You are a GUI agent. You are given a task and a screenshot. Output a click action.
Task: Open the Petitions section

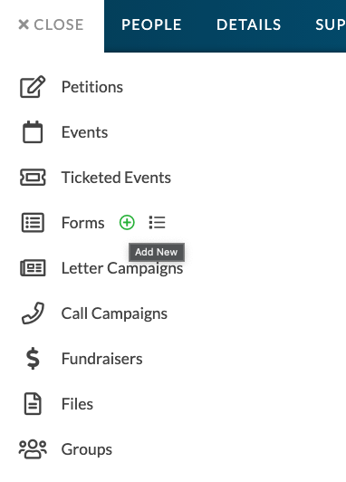[92, 87]
